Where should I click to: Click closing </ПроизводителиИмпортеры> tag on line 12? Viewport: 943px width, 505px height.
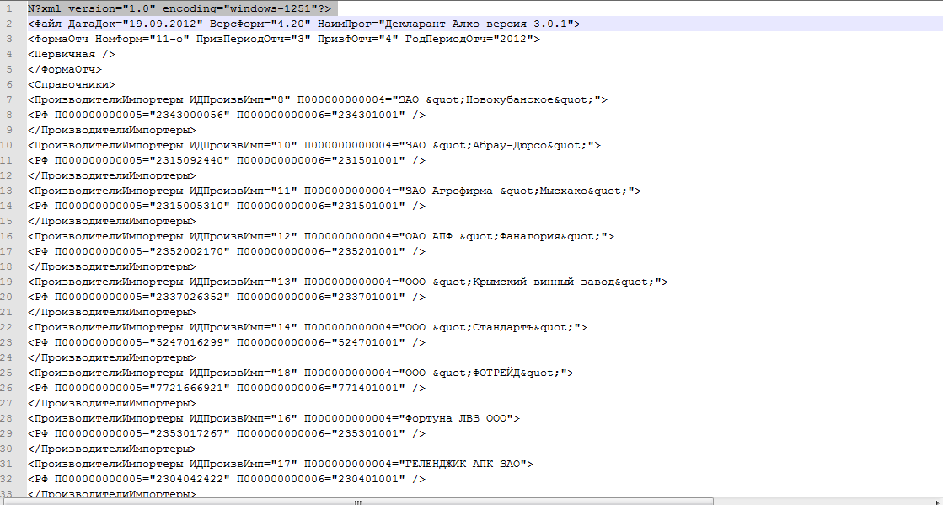pos(112,175)
